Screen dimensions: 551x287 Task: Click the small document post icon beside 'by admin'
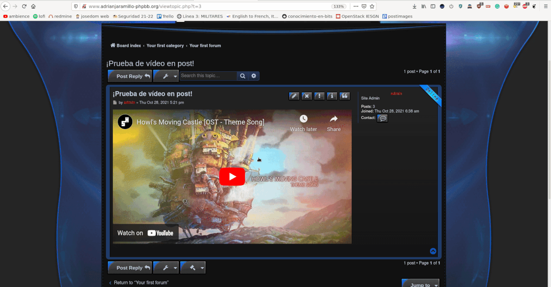[115, 103]
